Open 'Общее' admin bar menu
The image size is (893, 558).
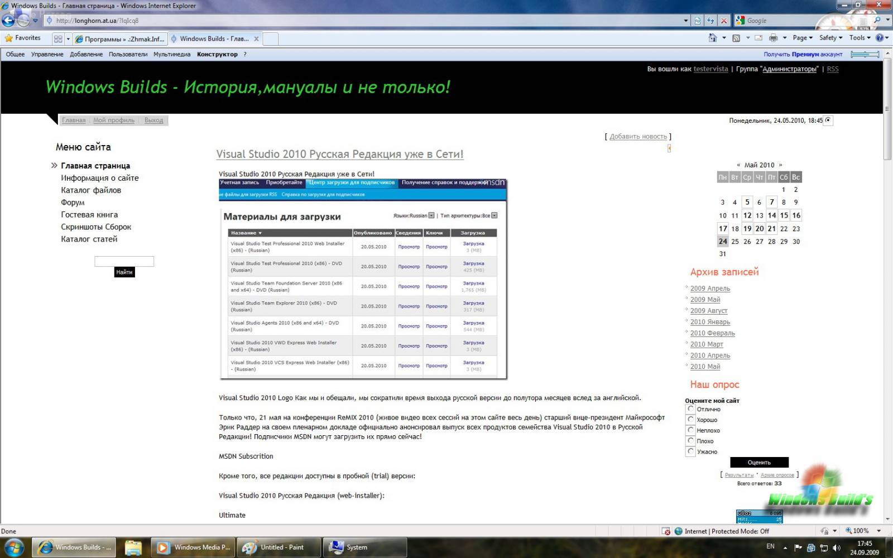pyautogui.click(x=15, y=54)
